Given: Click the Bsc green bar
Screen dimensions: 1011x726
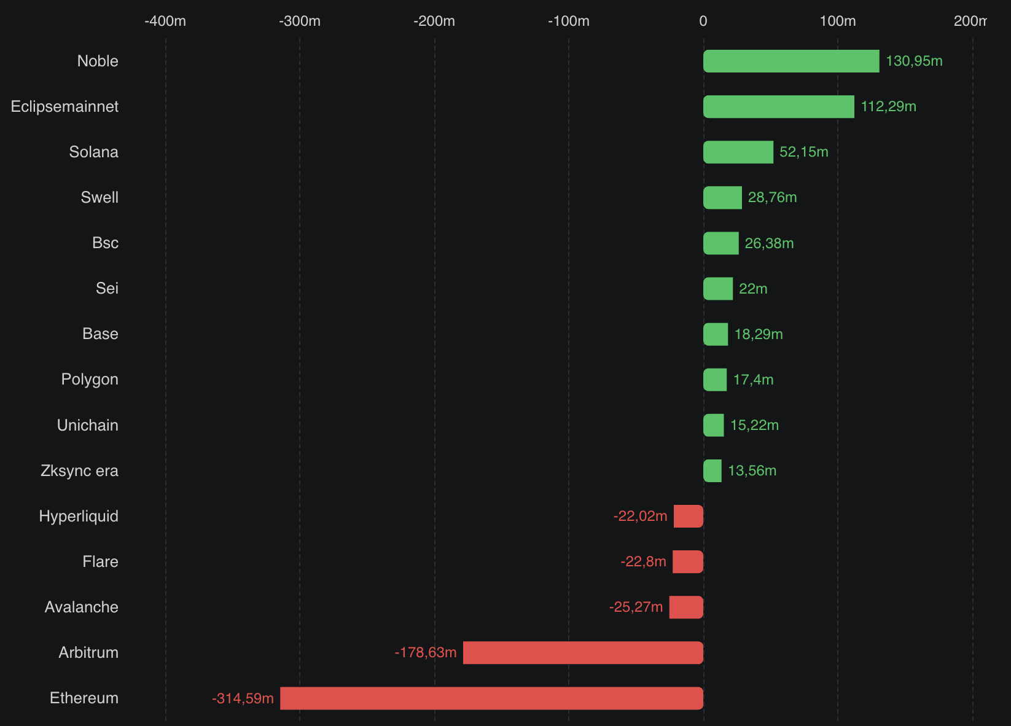Looking at the screenshot, I should click(x=720, y=243).
